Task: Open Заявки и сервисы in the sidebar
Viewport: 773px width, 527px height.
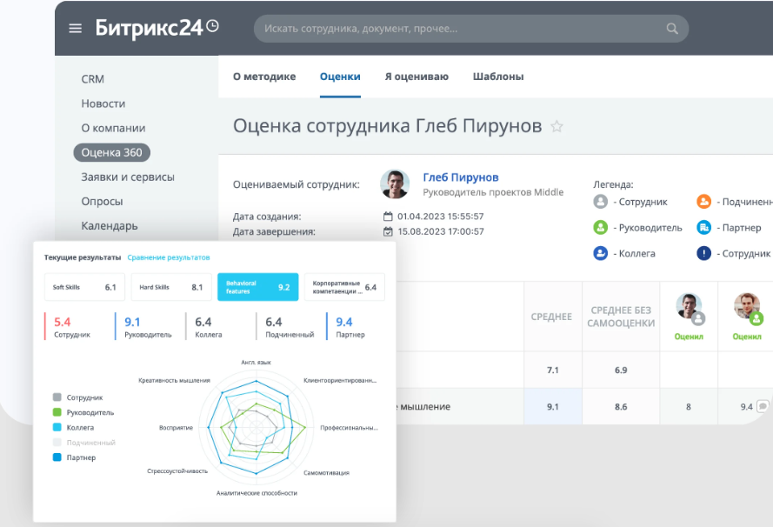Action: (128, 177)
